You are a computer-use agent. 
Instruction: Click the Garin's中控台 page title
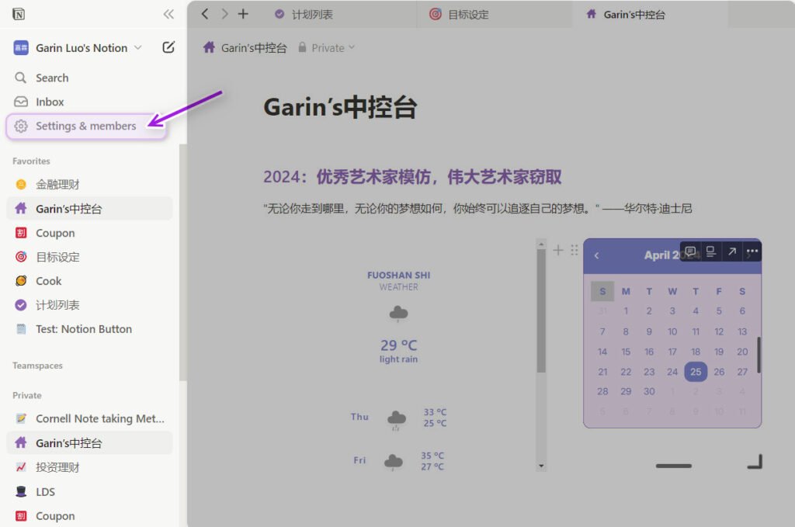click(x=340, y=107)
